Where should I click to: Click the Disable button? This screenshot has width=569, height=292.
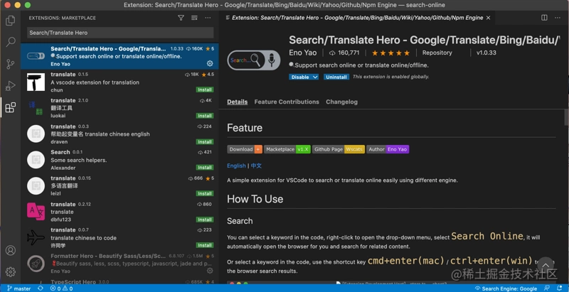click(x=300, y=77)
